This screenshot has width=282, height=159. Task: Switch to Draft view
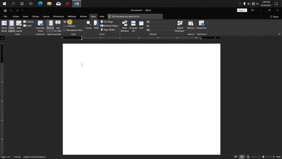click(27, 26)
